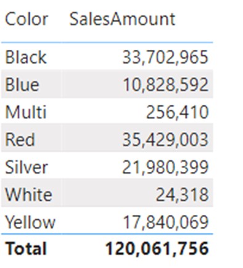The width and height of the screenshot is (243, 268).
Task: Sort by the SalesAmount column header
Action: [122, 19]
